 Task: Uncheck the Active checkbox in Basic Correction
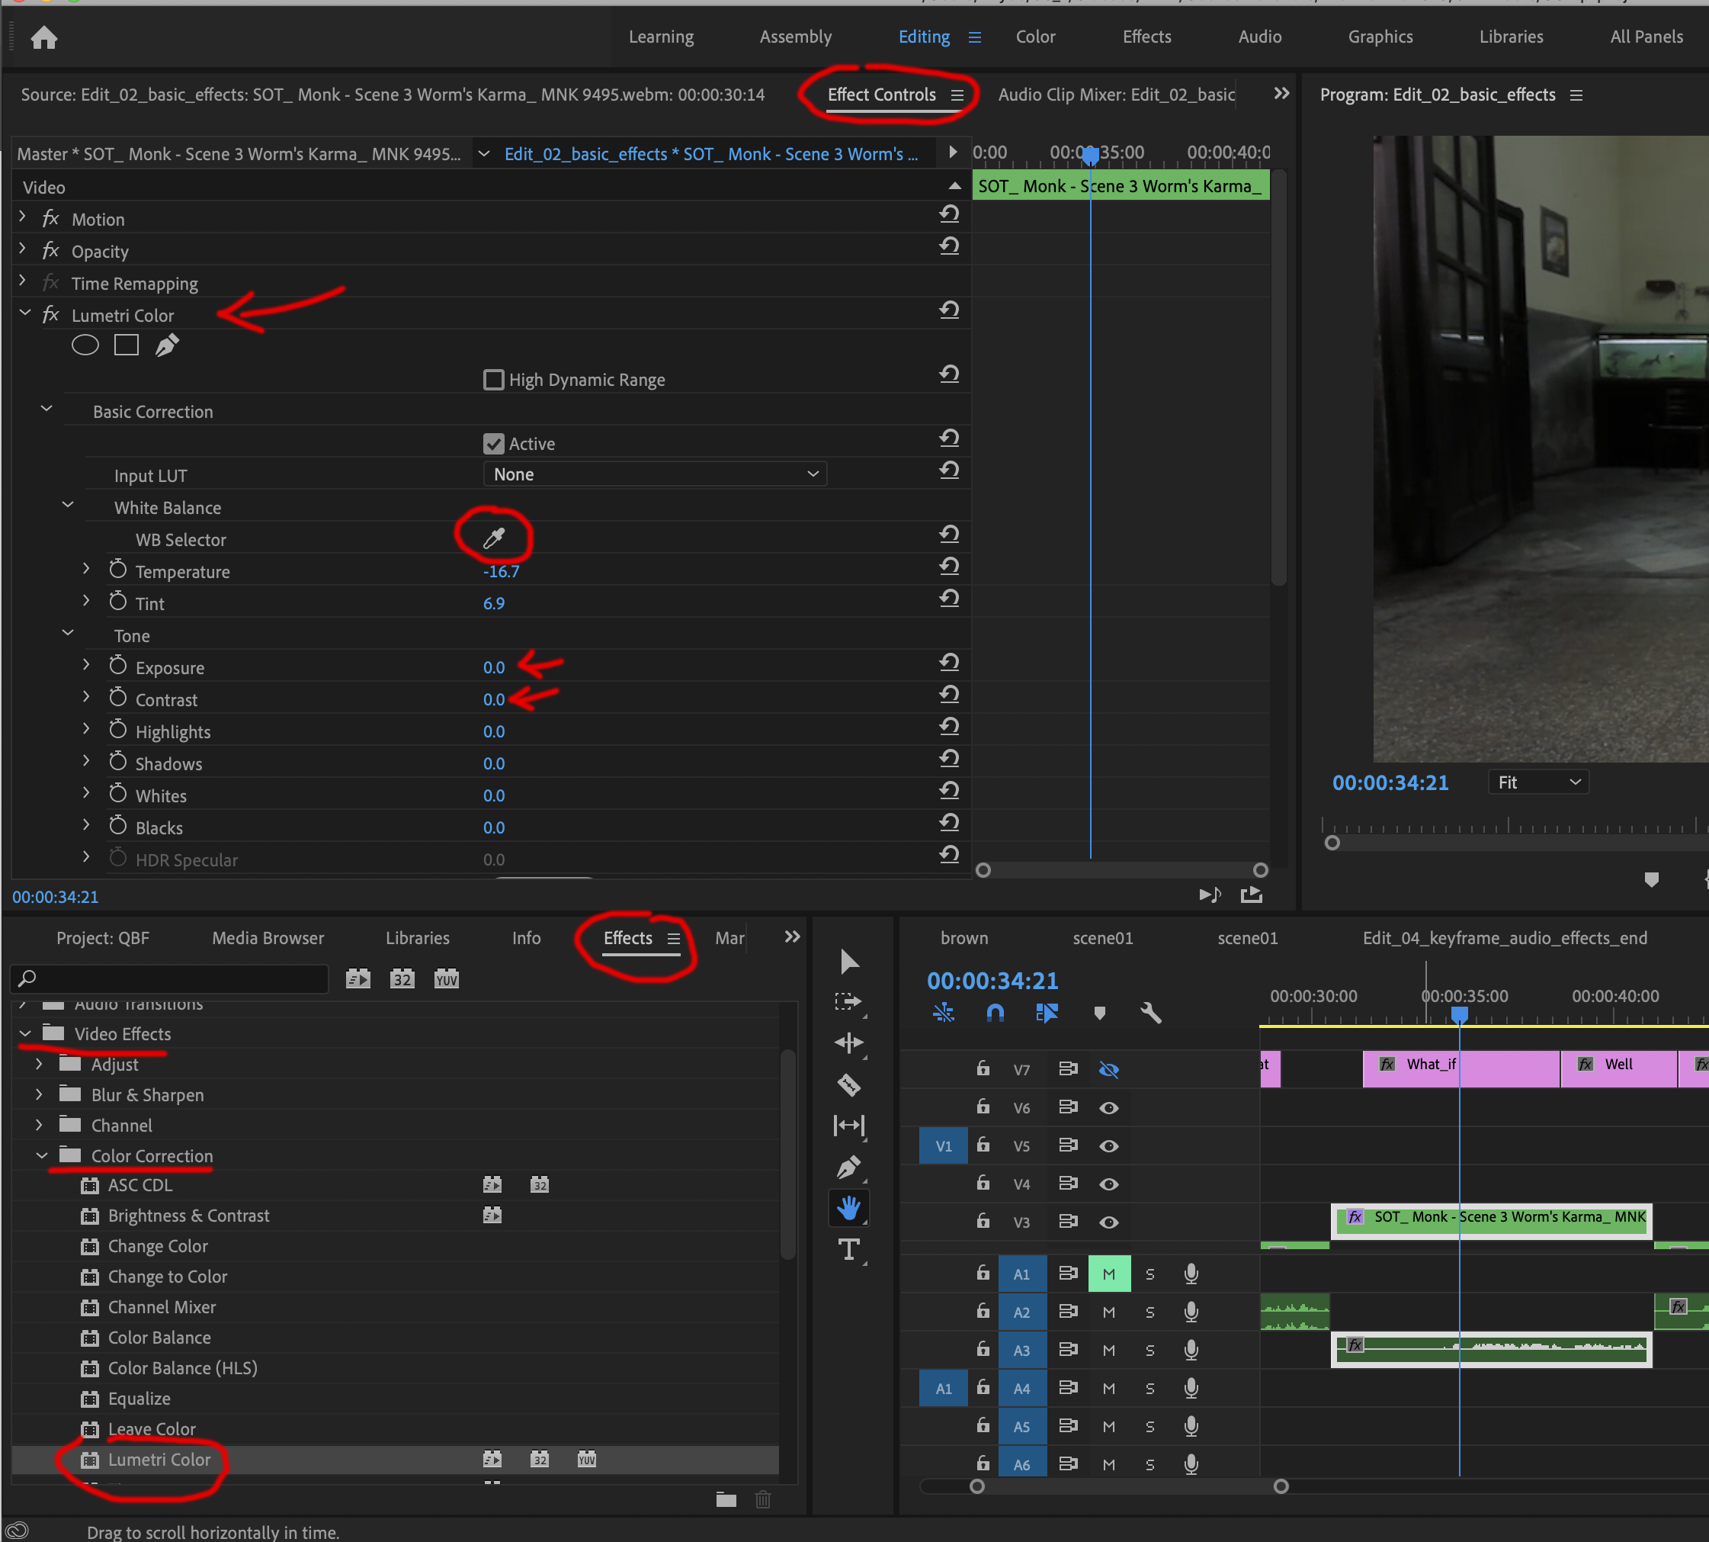pyautogui.click(x=493, y=443)
